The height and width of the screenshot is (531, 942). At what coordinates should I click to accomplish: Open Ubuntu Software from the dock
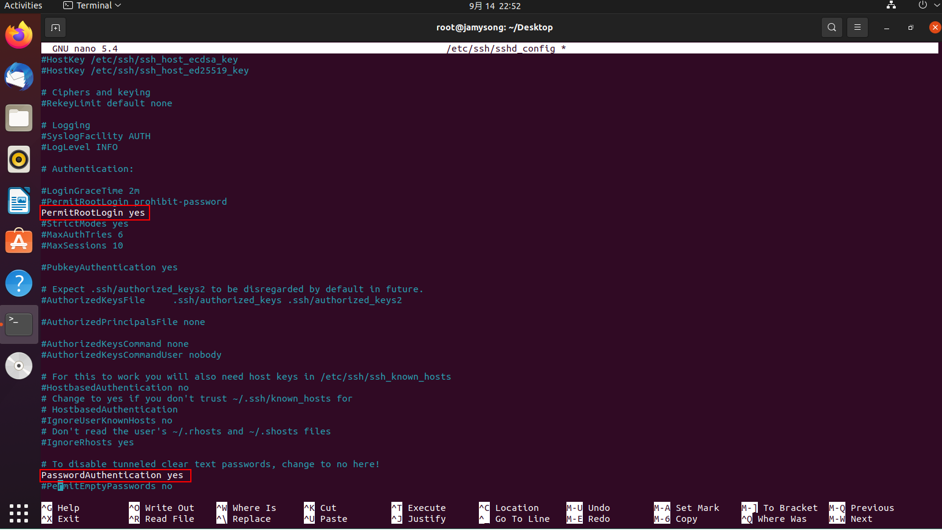click(x=19, y=242)
